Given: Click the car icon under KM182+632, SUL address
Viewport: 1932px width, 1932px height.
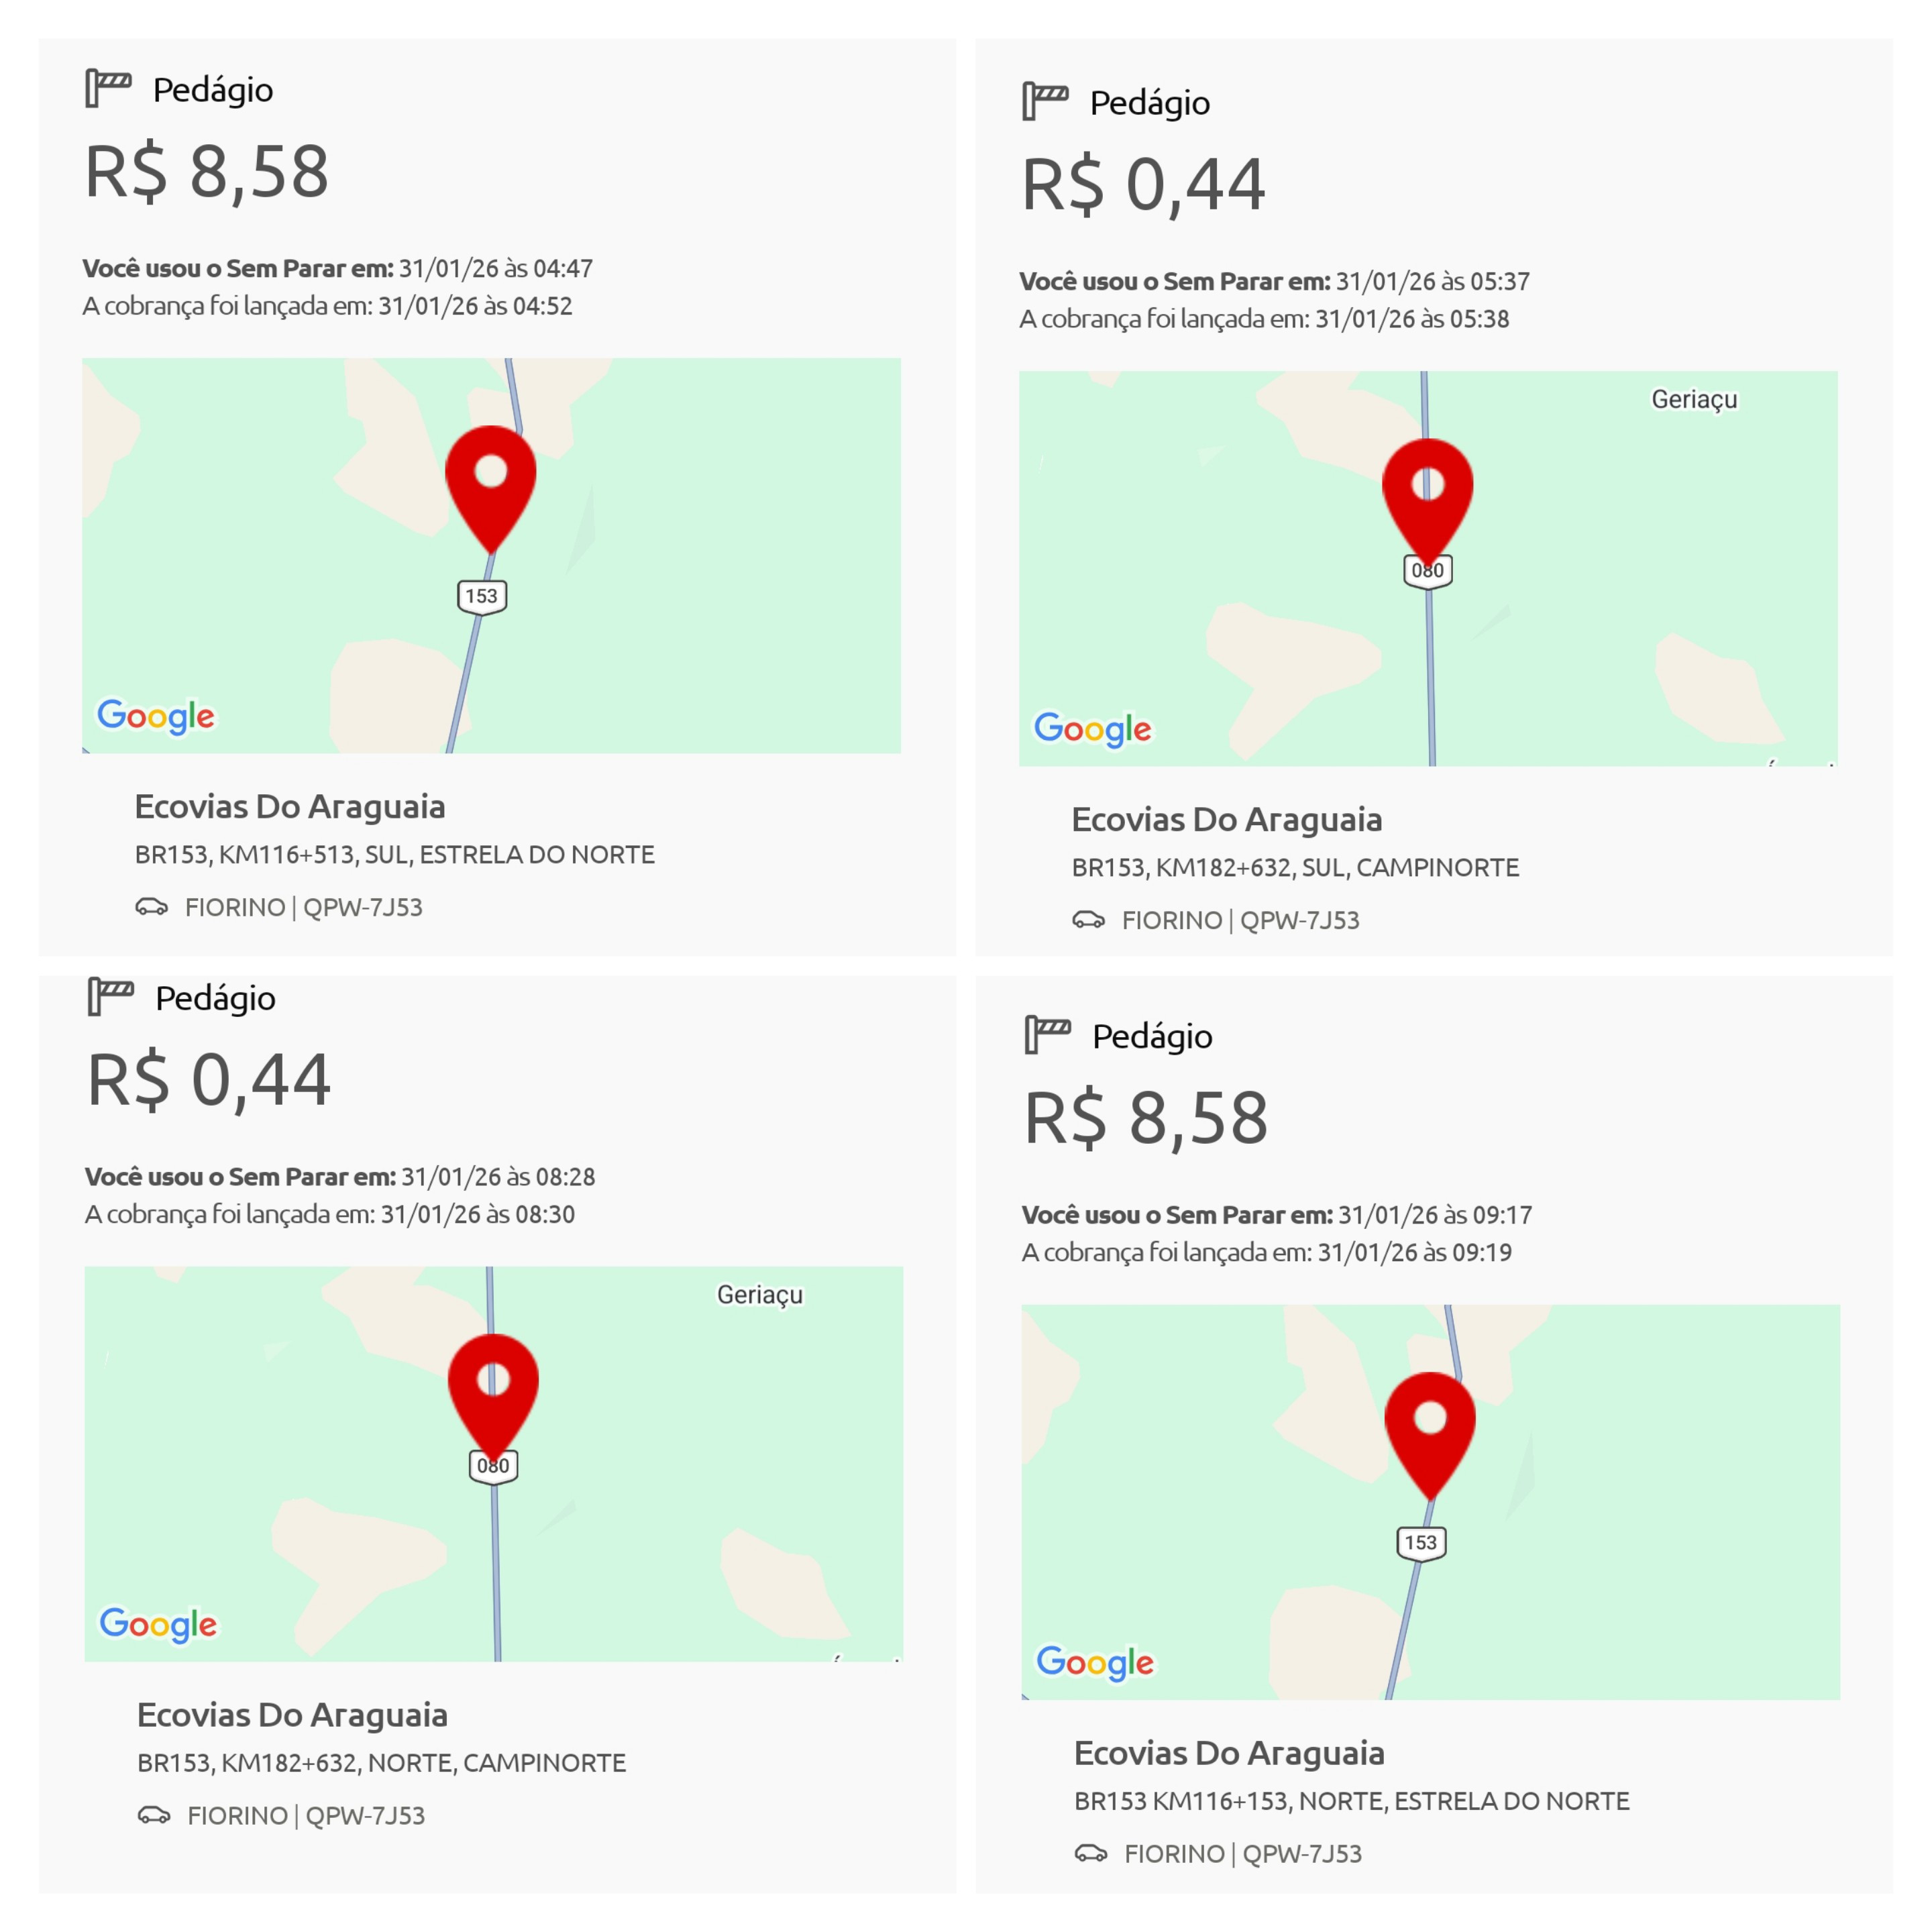Looking at the screenshot, I should [x=1089, y=920].
